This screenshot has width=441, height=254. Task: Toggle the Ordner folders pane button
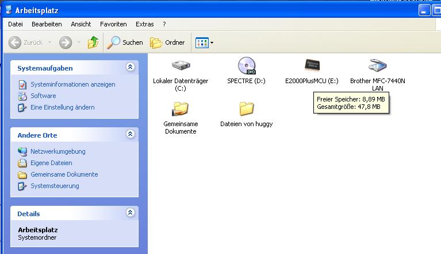pyautogui.click(x=168, y=42)
